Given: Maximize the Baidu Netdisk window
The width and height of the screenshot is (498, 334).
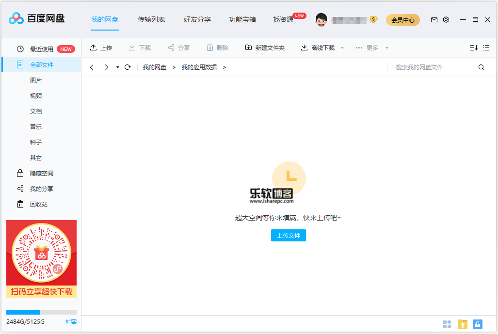Looking at the screenshot, I should coord(475,20).
